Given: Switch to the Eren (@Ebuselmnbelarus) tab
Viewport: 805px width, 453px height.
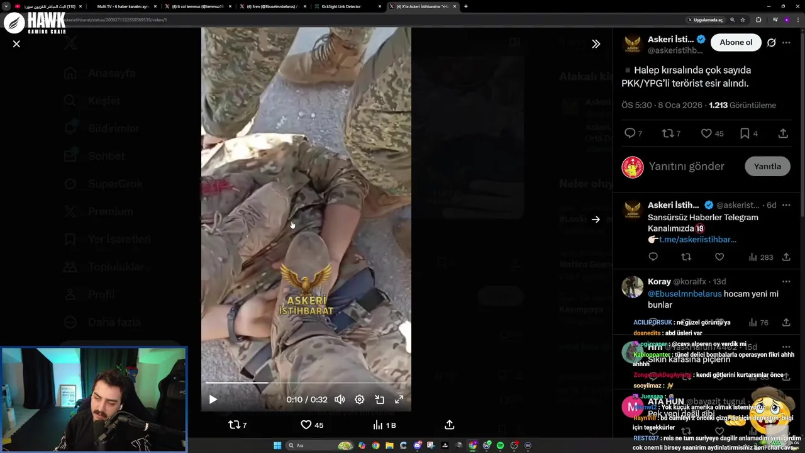Looking at the screenshot, I should pyautogui.click(x=271, y=6).
